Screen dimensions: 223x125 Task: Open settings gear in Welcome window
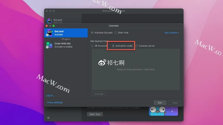coord(48,118)
